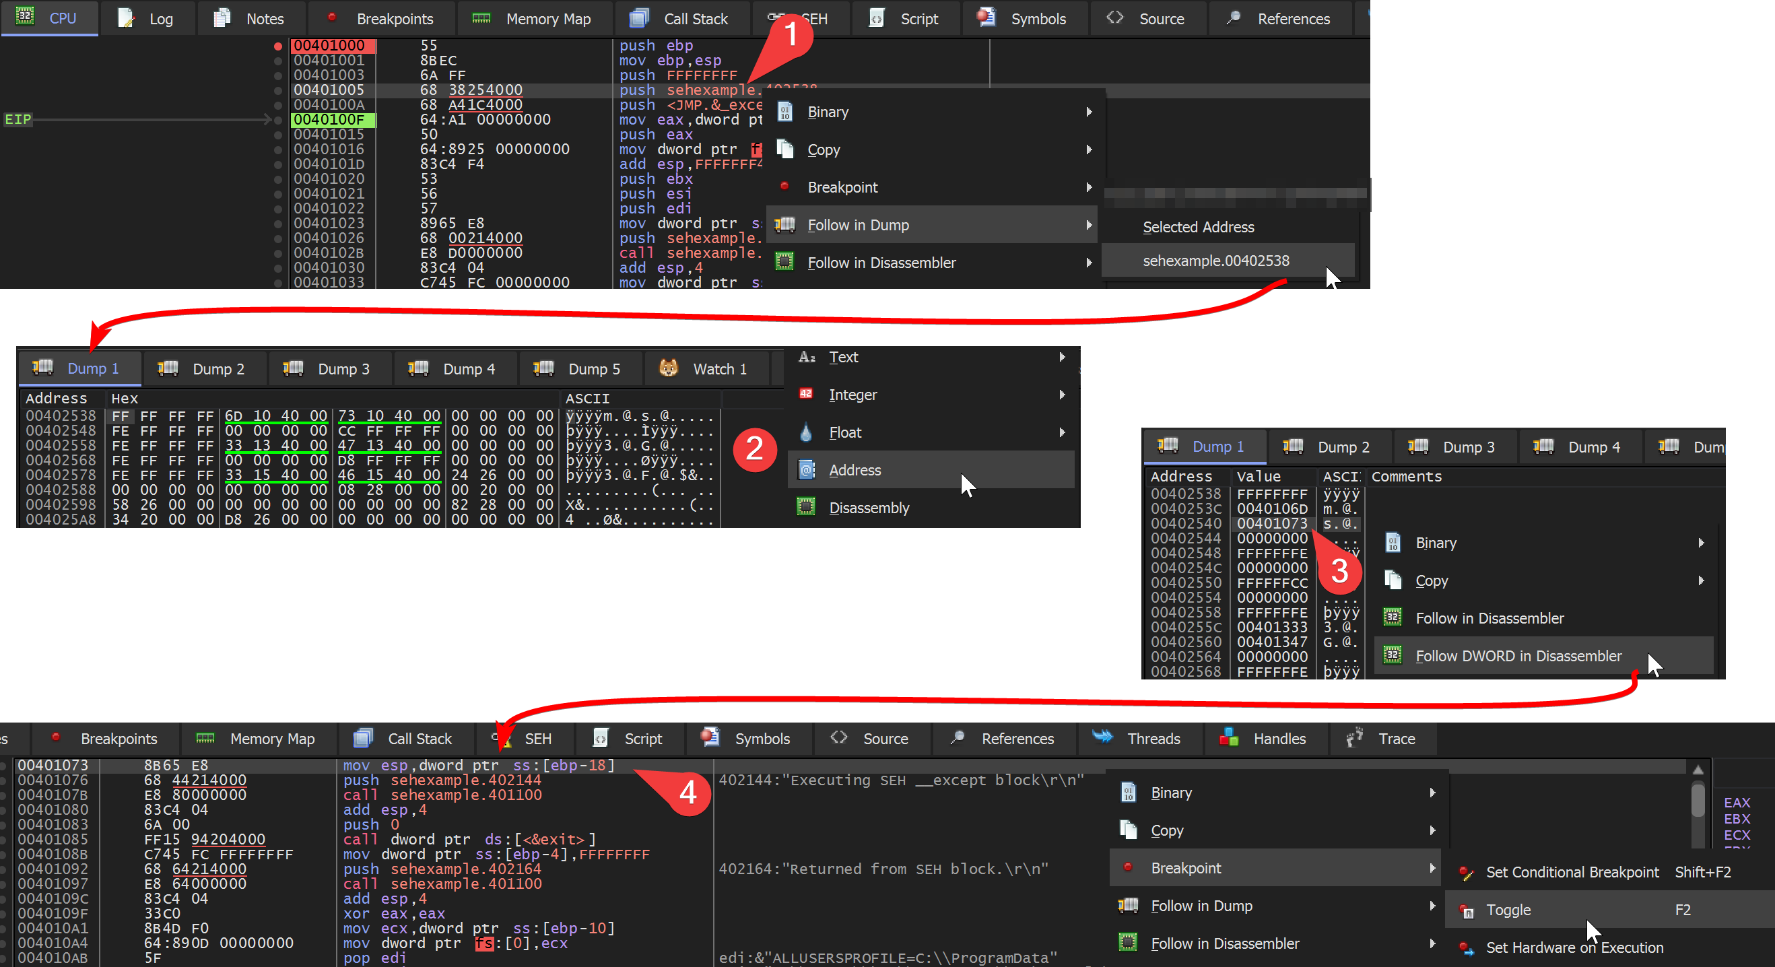Open the CPU view

[50, 19]
